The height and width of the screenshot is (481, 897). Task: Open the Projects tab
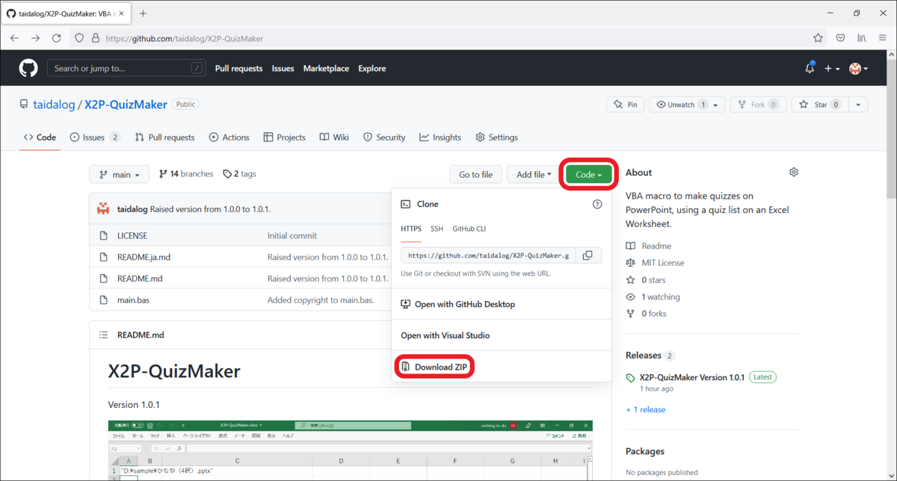(284, 137)
